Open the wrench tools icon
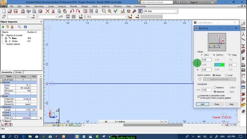This screenshot has width=247, height=139. click(134, 11)
